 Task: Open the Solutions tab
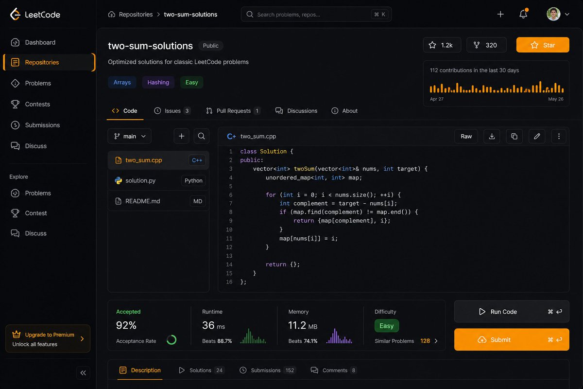coord(201,370)
